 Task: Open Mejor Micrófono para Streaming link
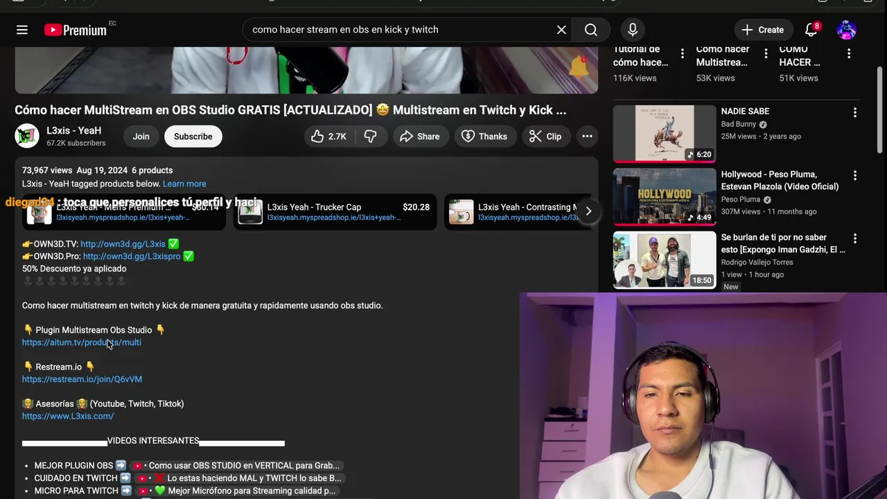[x=237, y=491]
